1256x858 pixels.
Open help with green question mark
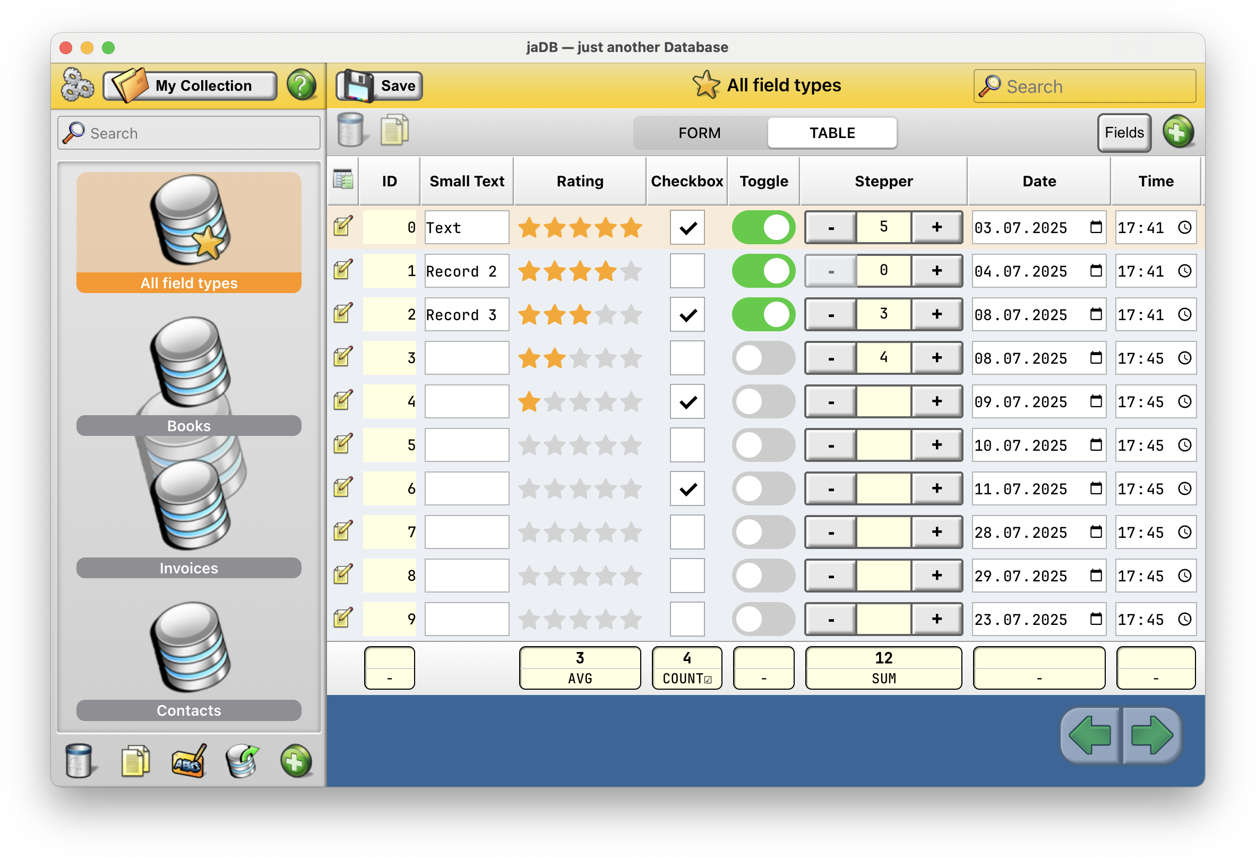tap(301, 85)
